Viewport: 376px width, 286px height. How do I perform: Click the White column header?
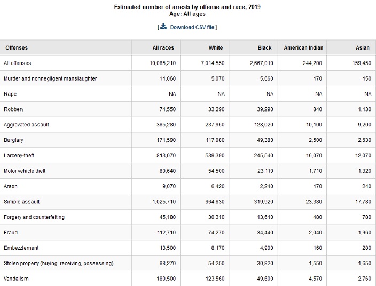point(215,48)
